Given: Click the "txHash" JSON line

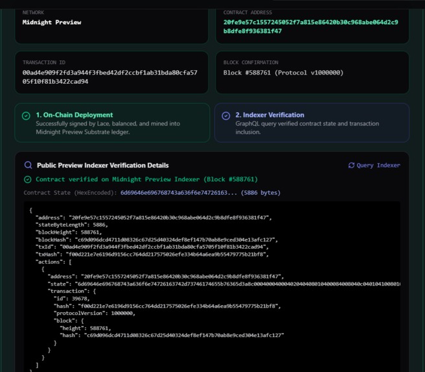Looking at the screenshot, I should click(x=152, y=254).
